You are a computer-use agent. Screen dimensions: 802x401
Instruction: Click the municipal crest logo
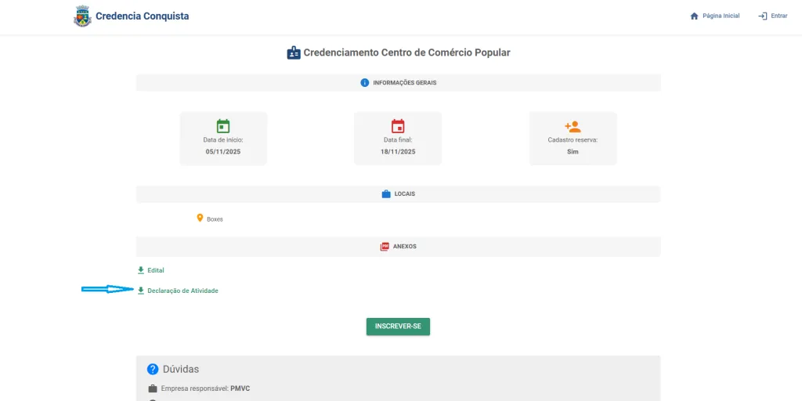(82, 16)
